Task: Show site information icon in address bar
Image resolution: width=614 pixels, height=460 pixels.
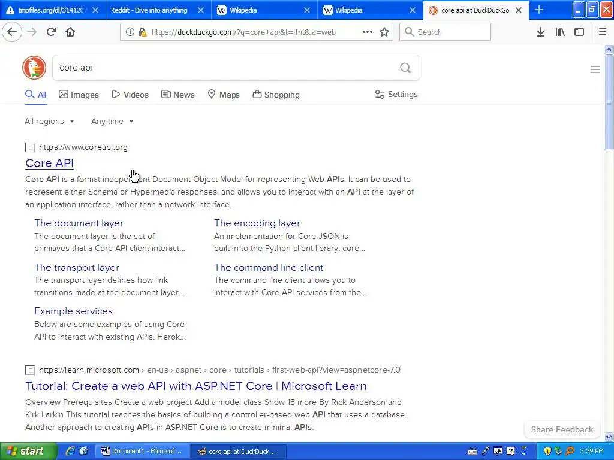Action: click(x=130, y=32)
